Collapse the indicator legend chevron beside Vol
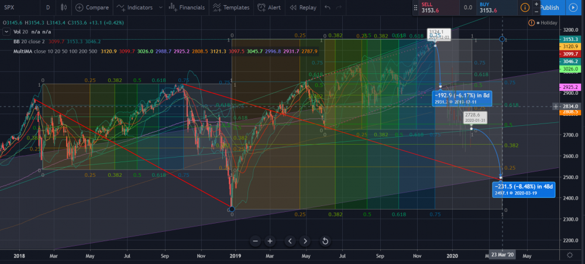 pos(6,32)
